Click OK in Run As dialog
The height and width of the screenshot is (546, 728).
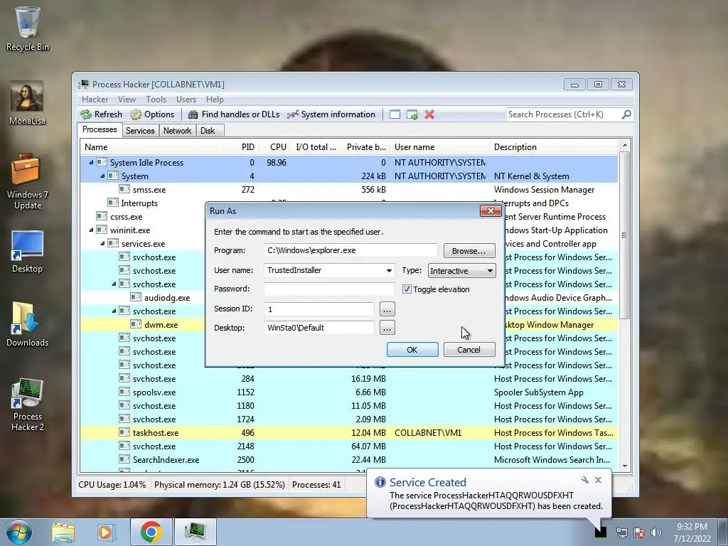[x=412, y=350]
